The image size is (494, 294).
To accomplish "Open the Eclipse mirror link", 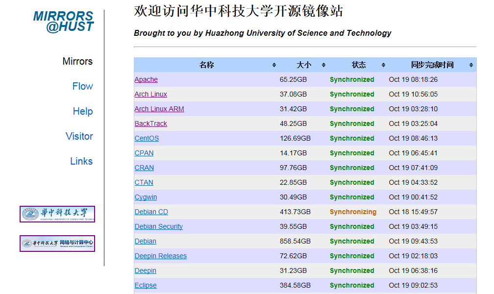I will tap(146, 286).
